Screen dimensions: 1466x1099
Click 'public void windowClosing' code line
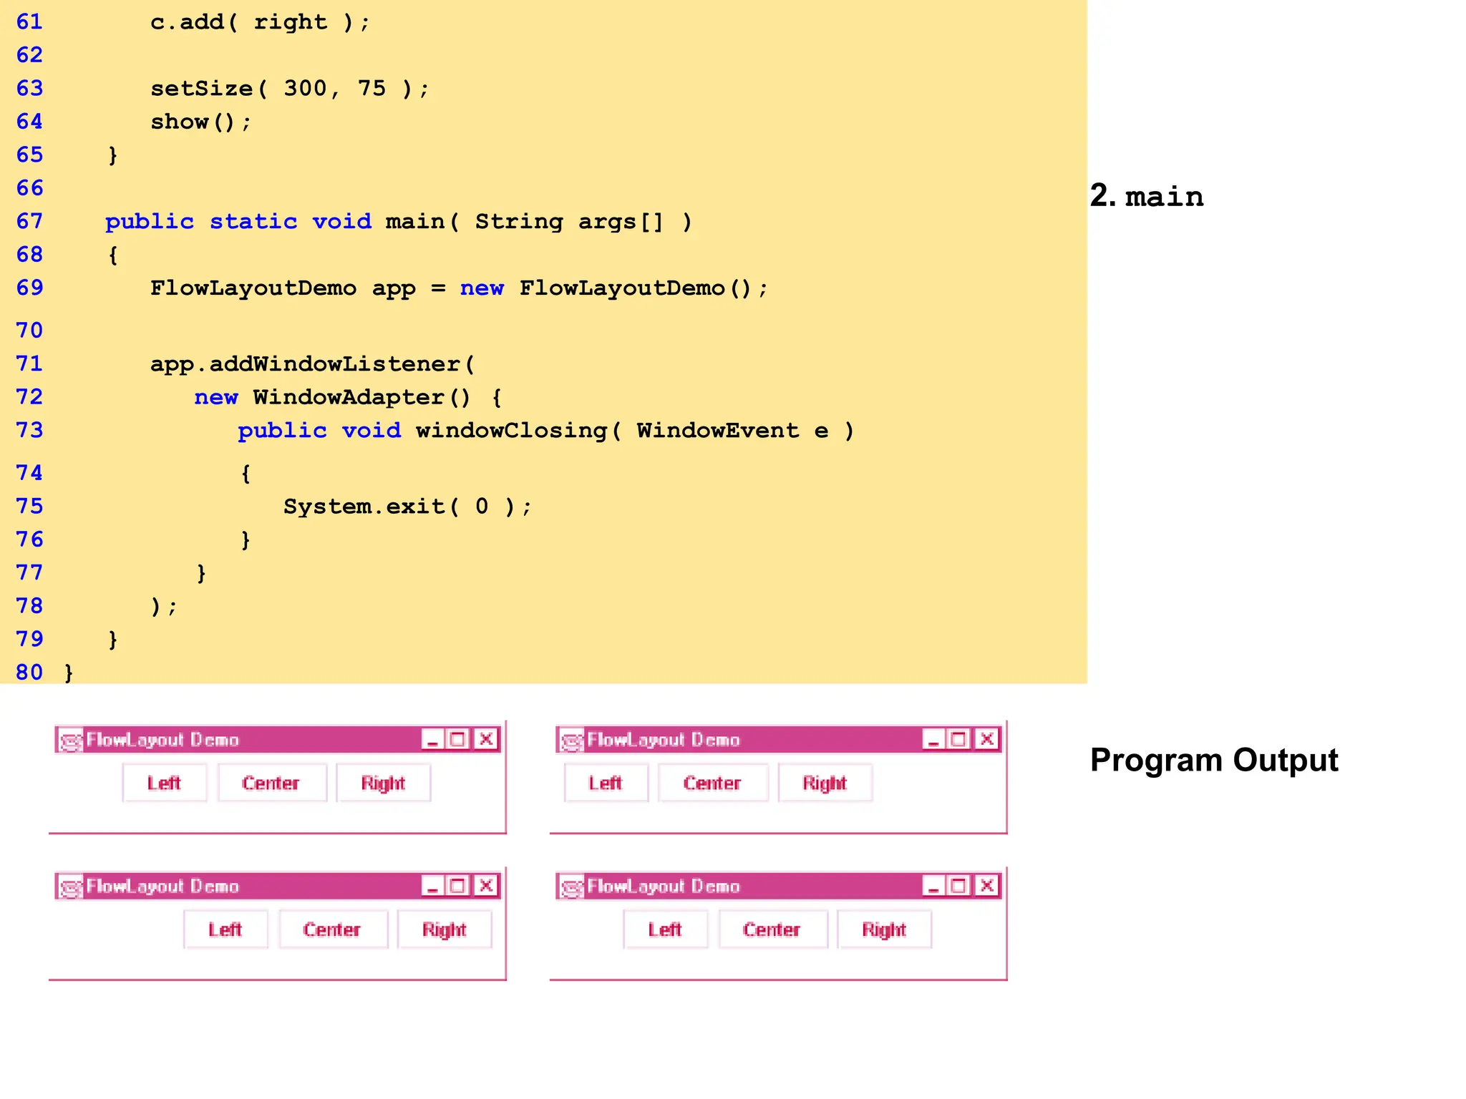(546, 431)
